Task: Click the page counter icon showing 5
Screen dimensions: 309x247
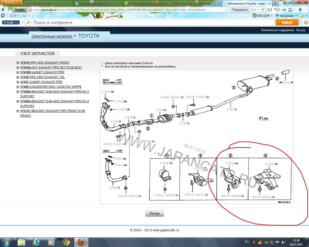Action: point(13,15)
